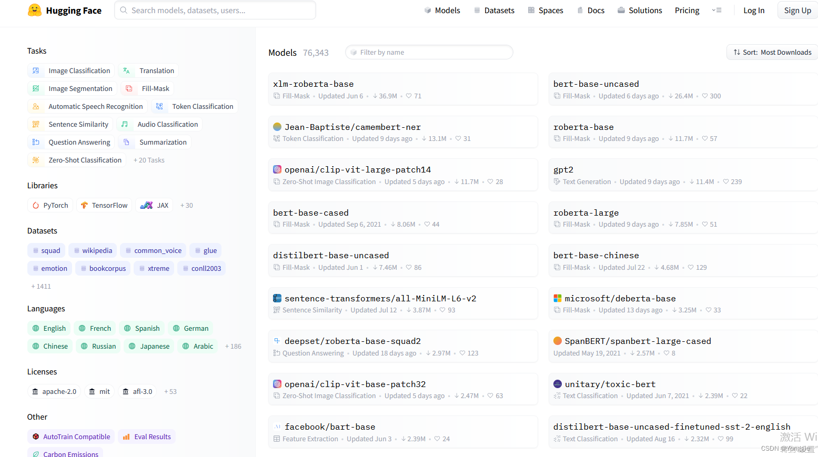This screenshot has width=818, height=457.
Task: Click the Log In link
Action: pyautogui.click(x=754, y=10)
